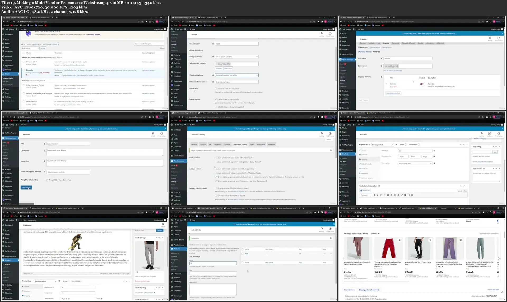Move Product tags panel up
507x302 pixels.
coord(493,147)
